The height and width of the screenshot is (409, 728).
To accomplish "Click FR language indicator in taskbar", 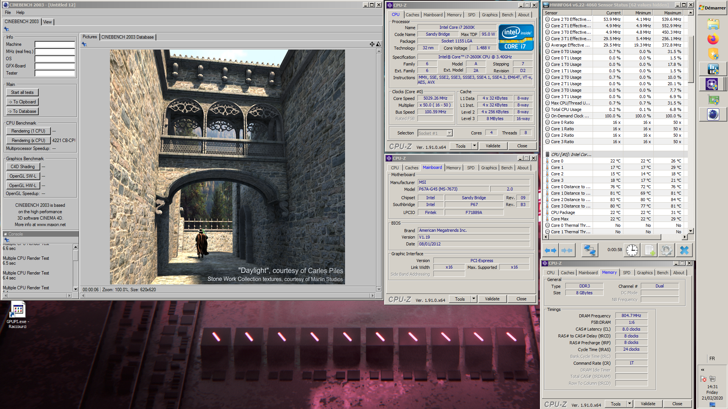I will tap(712, 359).
